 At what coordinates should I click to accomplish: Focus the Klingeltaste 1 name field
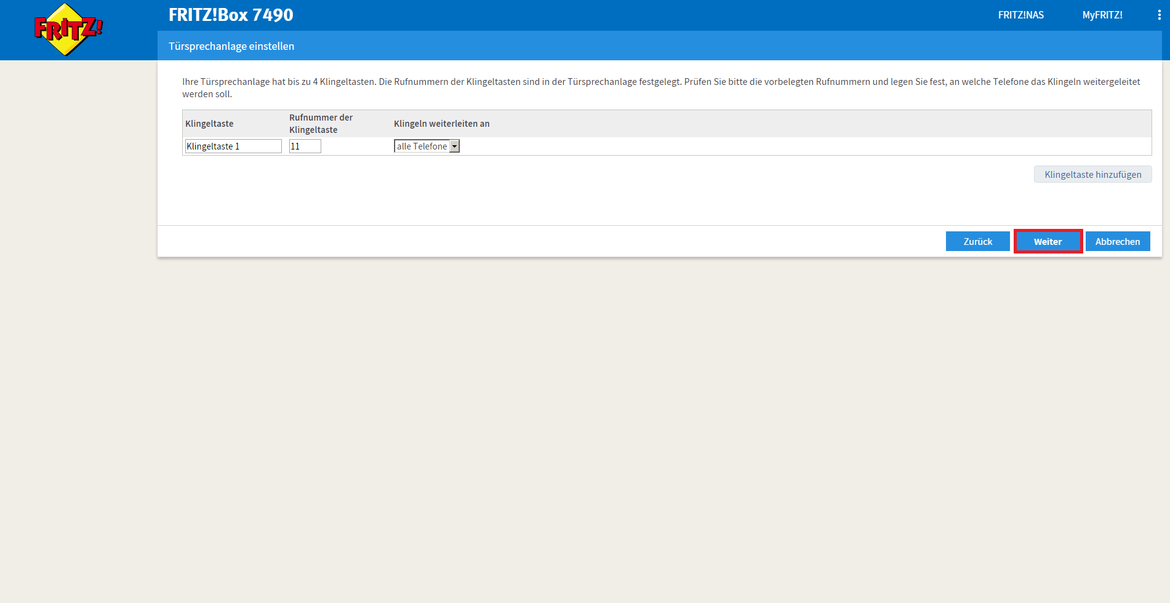tap(233, 146)
